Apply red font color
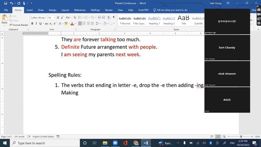This screenshot has height=147, width=261. coord(72,24)
